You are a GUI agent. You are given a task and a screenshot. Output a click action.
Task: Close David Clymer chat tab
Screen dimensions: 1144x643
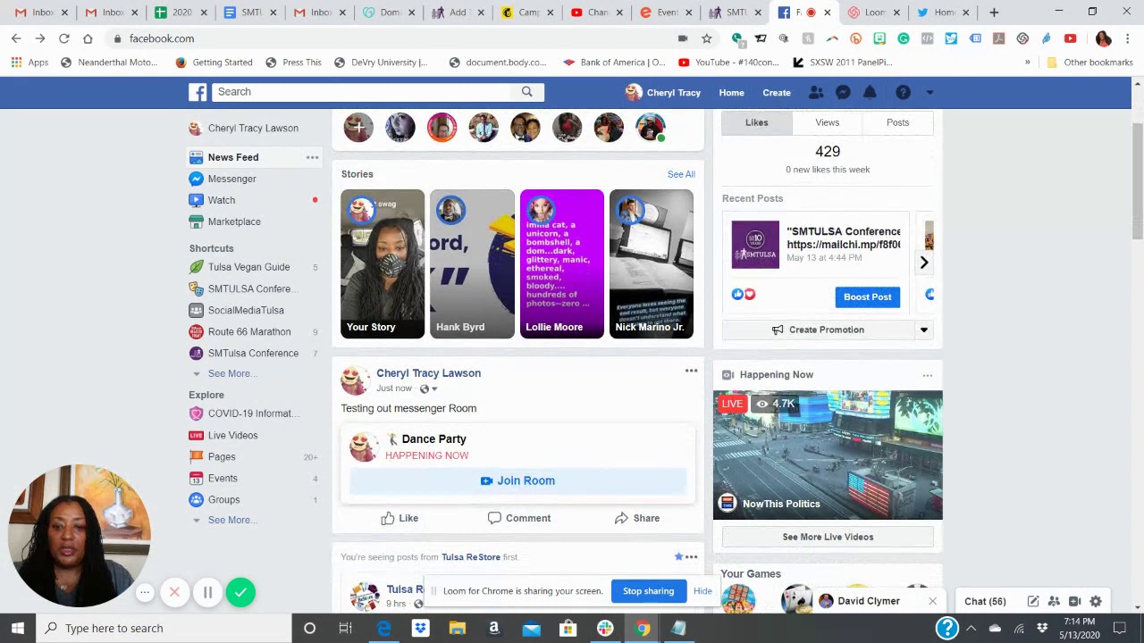tap(932, 601)
